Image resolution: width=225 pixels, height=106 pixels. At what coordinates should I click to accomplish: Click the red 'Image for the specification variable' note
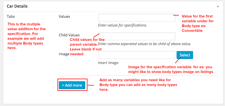click(171, 69)
